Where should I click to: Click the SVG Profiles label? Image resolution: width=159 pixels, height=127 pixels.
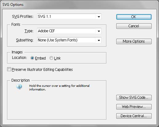(23, 17)
